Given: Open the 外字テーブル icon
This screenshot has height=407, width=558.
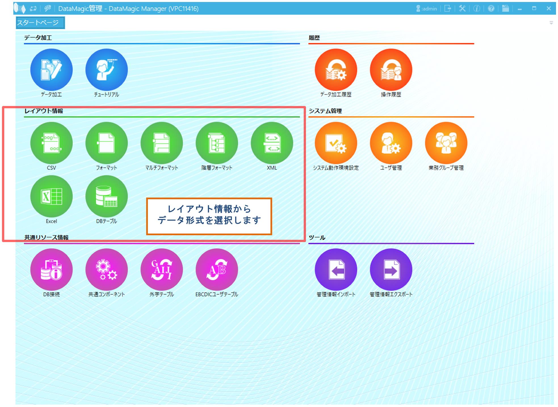Looking at the screenshot, I should tap(161, 270).
